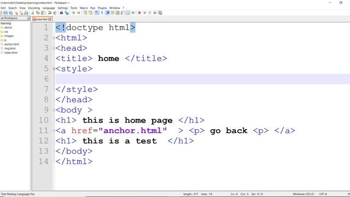Image resolution: width=350 pixels, height=197 pixels.
Task: Click the Copy toolbar icon
Action: (x=38, y=13)
